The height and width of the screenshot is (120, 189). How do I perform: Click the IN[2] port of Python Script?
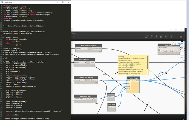pyautogui.click(x=129, y=86)
